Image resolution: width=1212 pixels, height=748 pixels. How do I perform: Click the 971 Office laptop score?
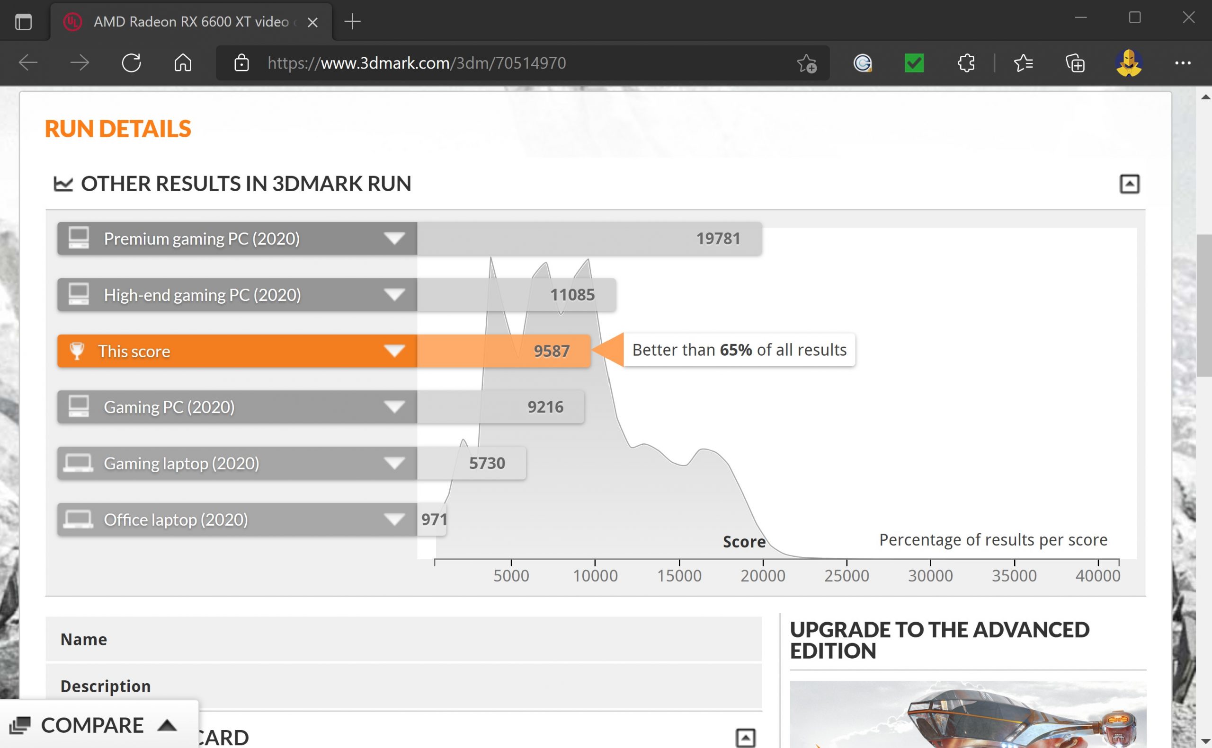(434, 519)
